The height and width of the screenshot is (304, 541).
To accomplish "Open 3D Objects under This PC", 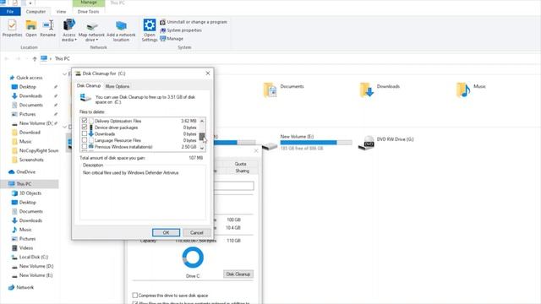I will (30, 193).
